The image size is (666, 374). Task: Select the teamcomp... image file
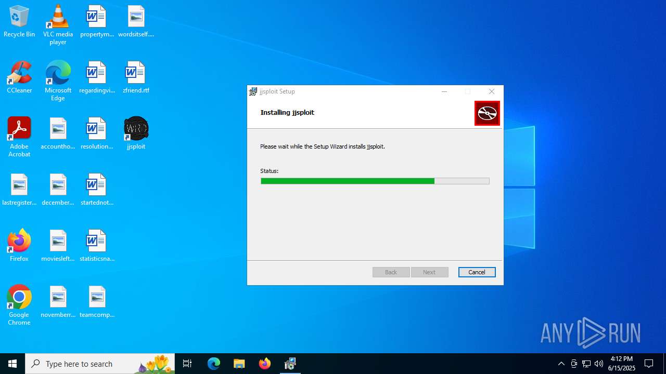97,302
